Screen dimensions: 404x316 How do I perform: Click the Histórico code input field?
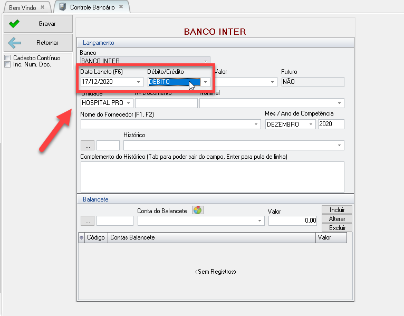click(x=108, y=146)
